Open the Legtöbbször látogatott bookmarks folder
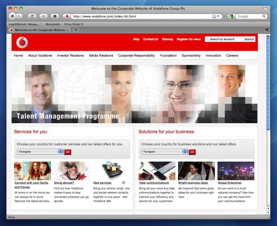The height and width of the screenshot is (226, 277). [25, 24]
